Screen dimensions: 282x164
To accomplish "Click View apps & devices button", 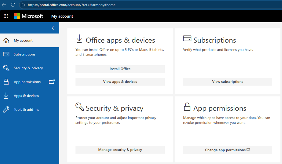I will (120, 82).
